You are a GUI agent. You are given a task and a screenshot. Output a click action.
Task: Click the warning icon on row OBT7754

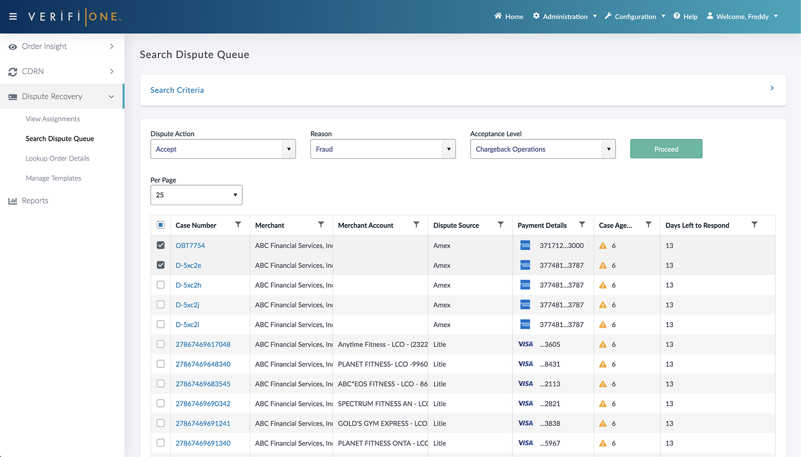click(603, 246)
